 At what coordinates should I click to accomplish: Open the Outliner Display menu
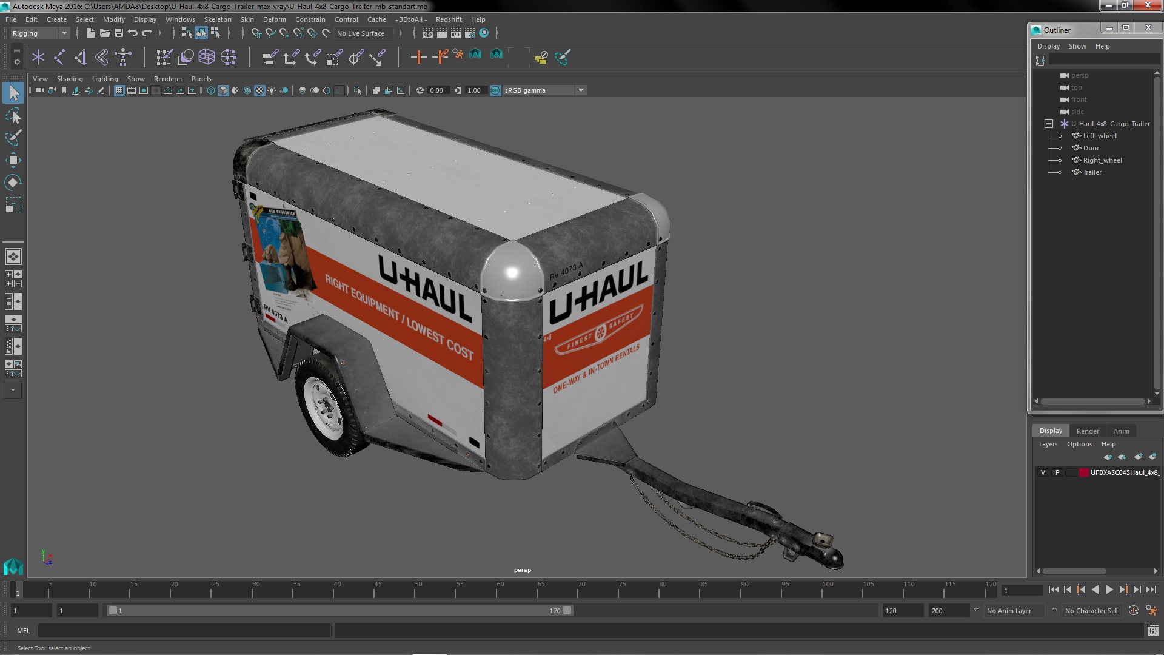coord(1048,46)
